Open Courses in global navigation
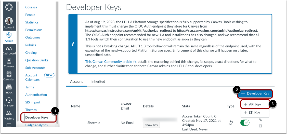The height and width of the screenshot is (134, 287). (x=9, y=63)
